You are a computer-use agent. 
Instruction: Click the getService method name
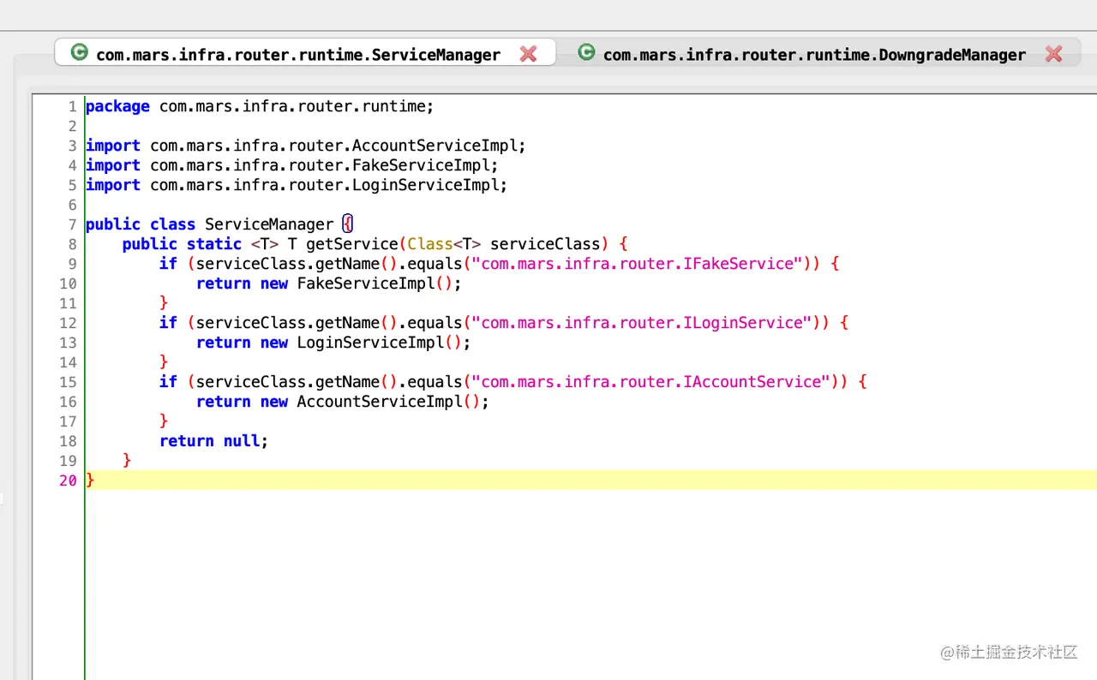[352, 245]
